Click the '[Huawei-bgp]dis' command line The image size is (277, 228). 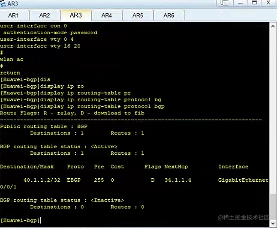(25, 79)
